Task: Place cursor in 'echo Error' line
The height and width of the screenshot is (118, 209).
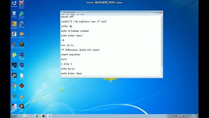Action: point(68,69)
